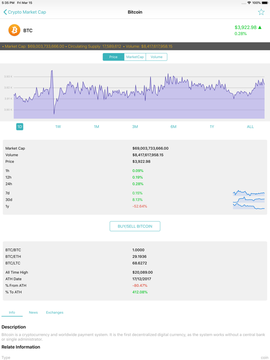Select the 1W time range
270x360 pixels.
point(58,127)
